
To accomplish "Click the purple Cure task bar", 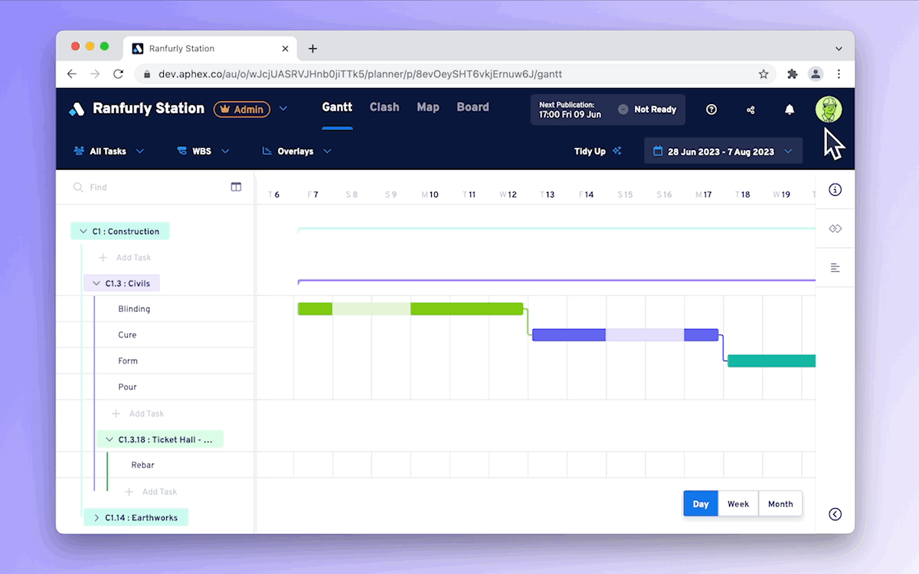I will [x=626, y=335].
